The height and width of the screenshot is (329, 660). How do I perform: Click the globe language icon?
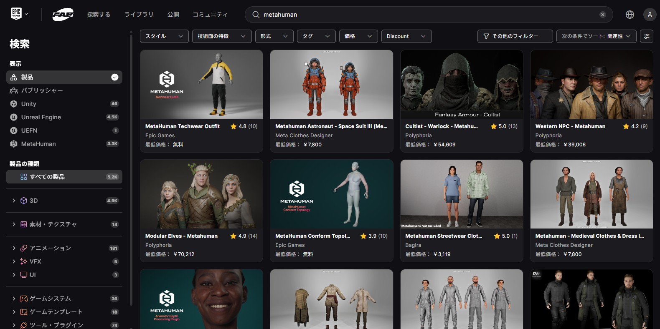point(630,15)
